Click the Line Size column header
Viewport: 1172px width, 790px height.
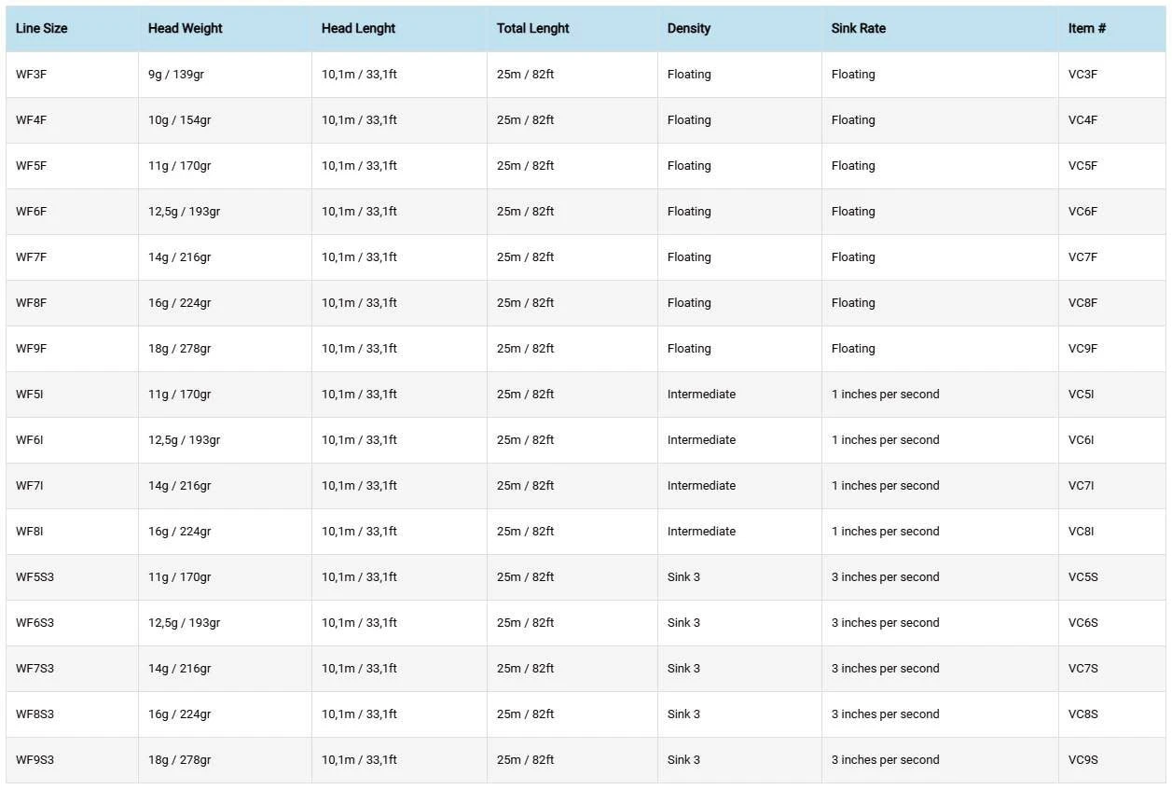pyautogui.click(x=42, y=29)
